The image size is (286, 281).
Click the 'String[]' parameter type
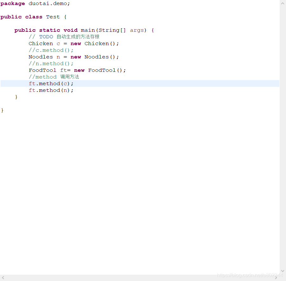pos(112,30)
